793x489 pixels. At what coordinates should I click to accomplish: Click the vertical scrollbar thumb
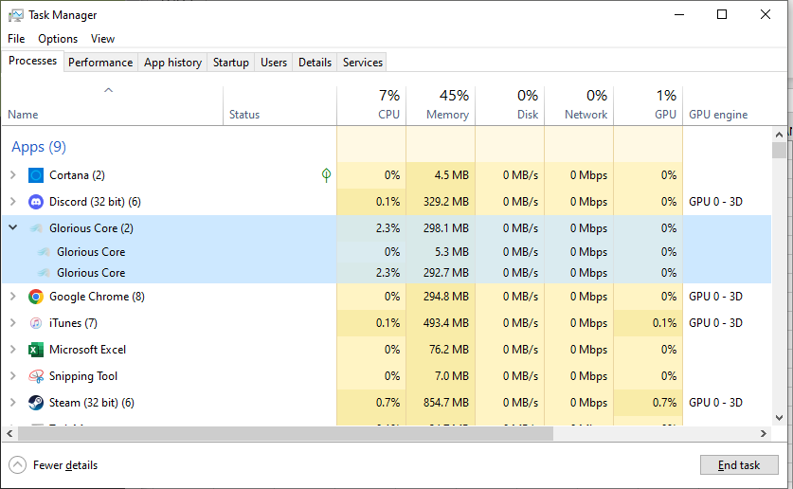tap(779, 150)
